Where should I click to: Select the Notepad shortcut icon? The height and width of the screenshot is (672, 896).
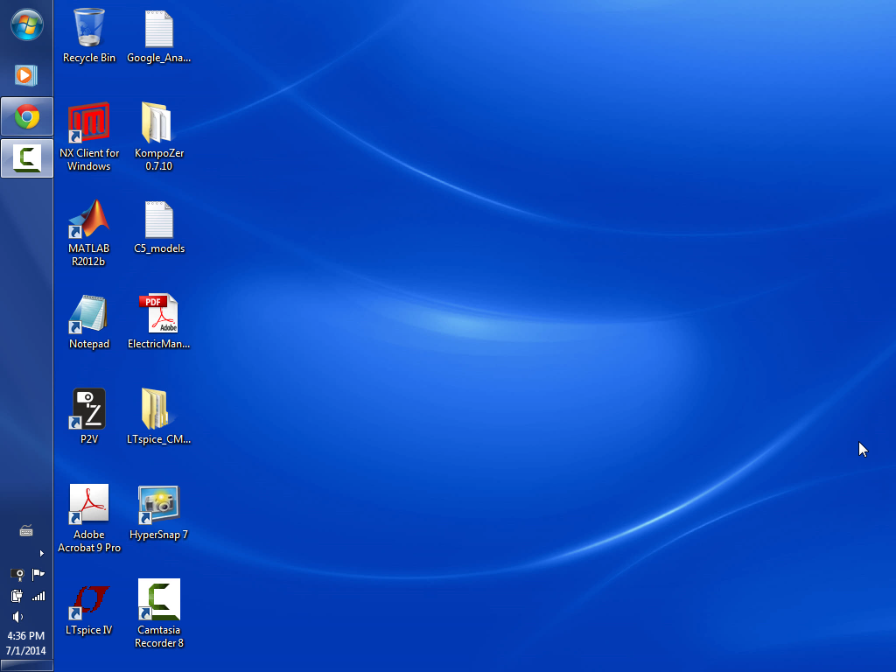(89, 321)
